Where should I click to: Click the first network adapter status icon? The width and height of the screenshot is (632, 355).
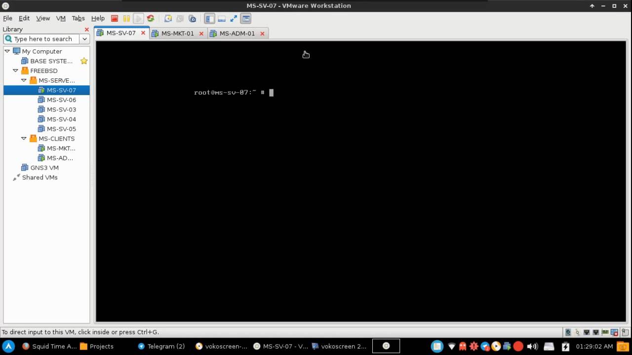click(587, 332)
